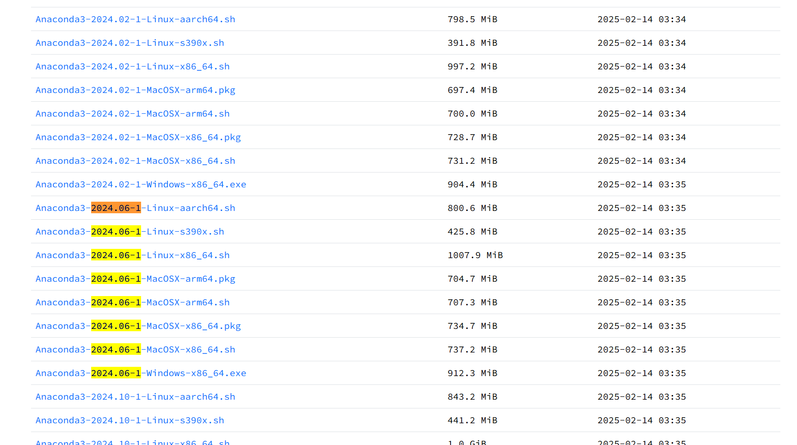Click the 997.2 MiB size value
The image size is (797, 445).
pos(473,67)
